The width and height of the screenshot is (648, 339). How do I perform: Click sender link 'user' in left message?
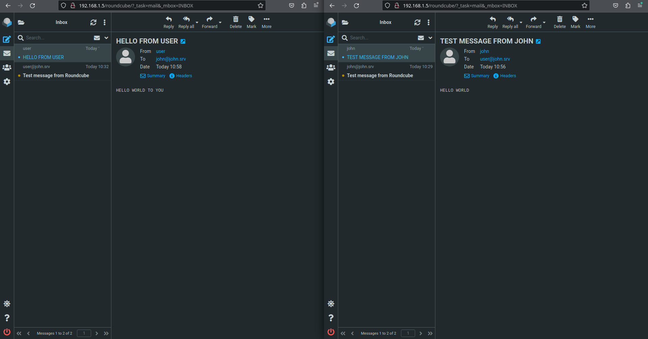click(x=160, y=51)
